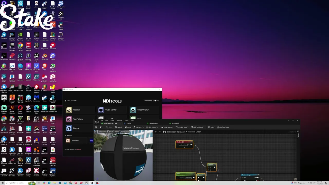Expand the Preview State dropdown
The height and width of the screenshot is (185, 329).
pyautogui.click(x=182, y=127)
